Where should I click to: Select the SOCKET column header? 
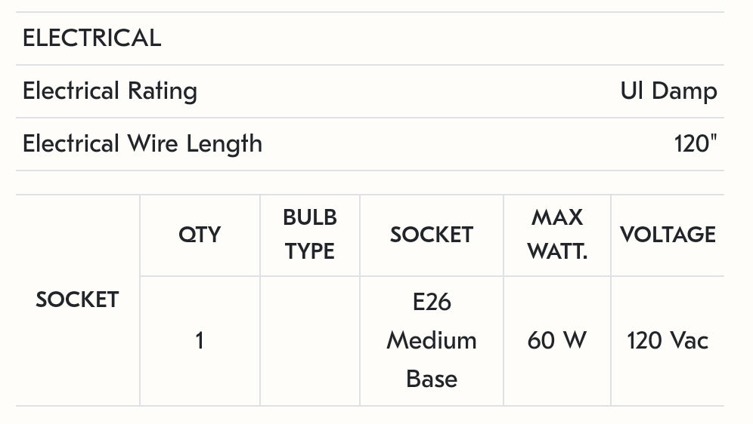(431, 235)
